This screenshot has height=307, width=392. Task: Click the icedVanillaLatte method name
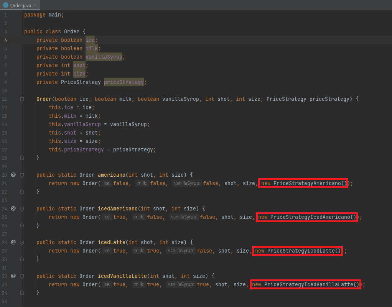[x=122, y=276]
